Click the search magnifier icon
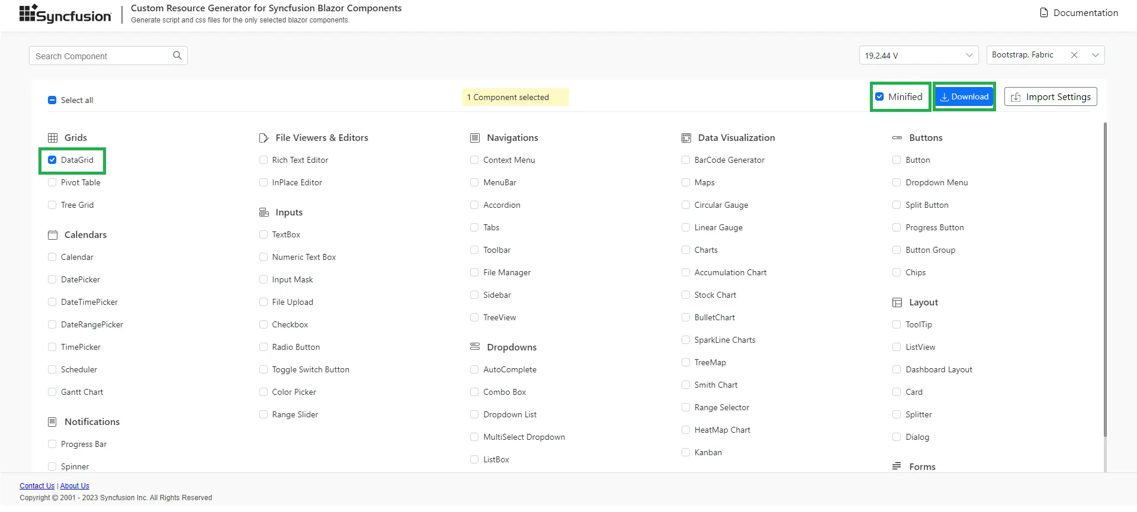 [177, 56]
